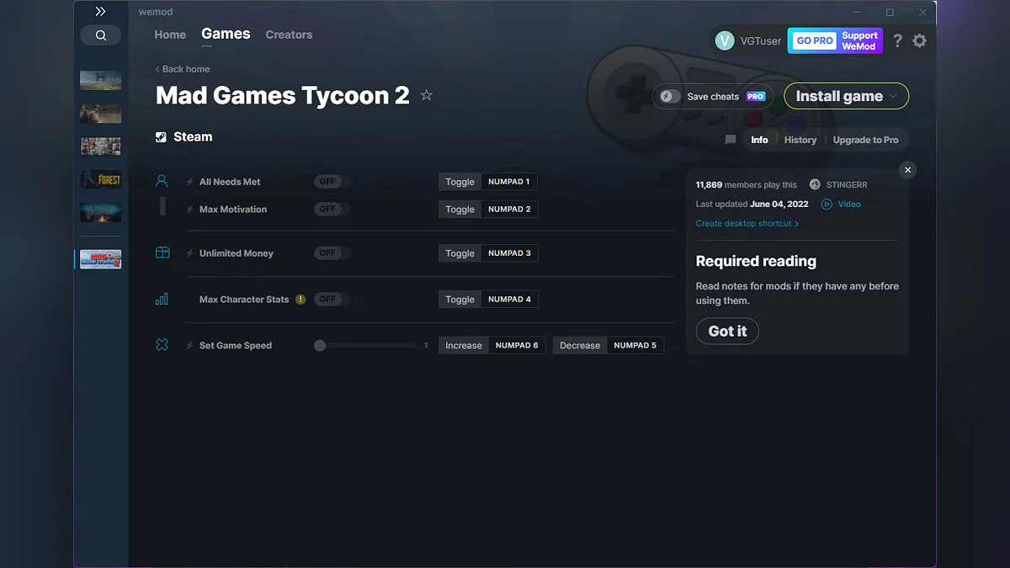Go back using the Back home link
Viewport: 1010px width, 568px height.
pyautogui.click(x=182, y=68)
